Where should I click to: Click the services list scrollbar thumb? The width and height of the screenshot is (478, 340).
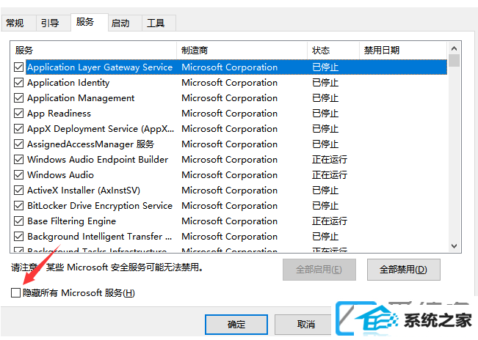click(x=454, y=60)
